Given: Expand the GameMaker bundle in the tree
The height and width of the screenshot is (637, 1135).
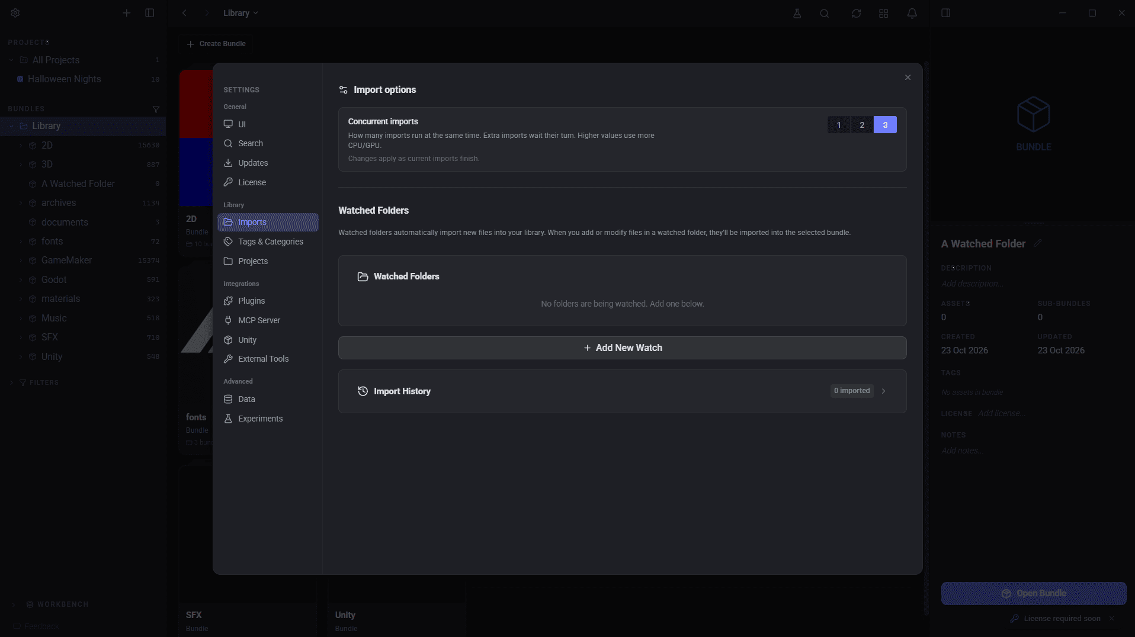Looking at the screenshot, I should 21,260.
